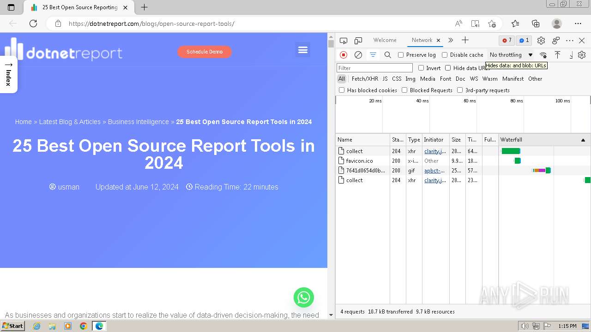Select the favicon.ico request row
Screen dimensions: 591x332
click(463, 161)
